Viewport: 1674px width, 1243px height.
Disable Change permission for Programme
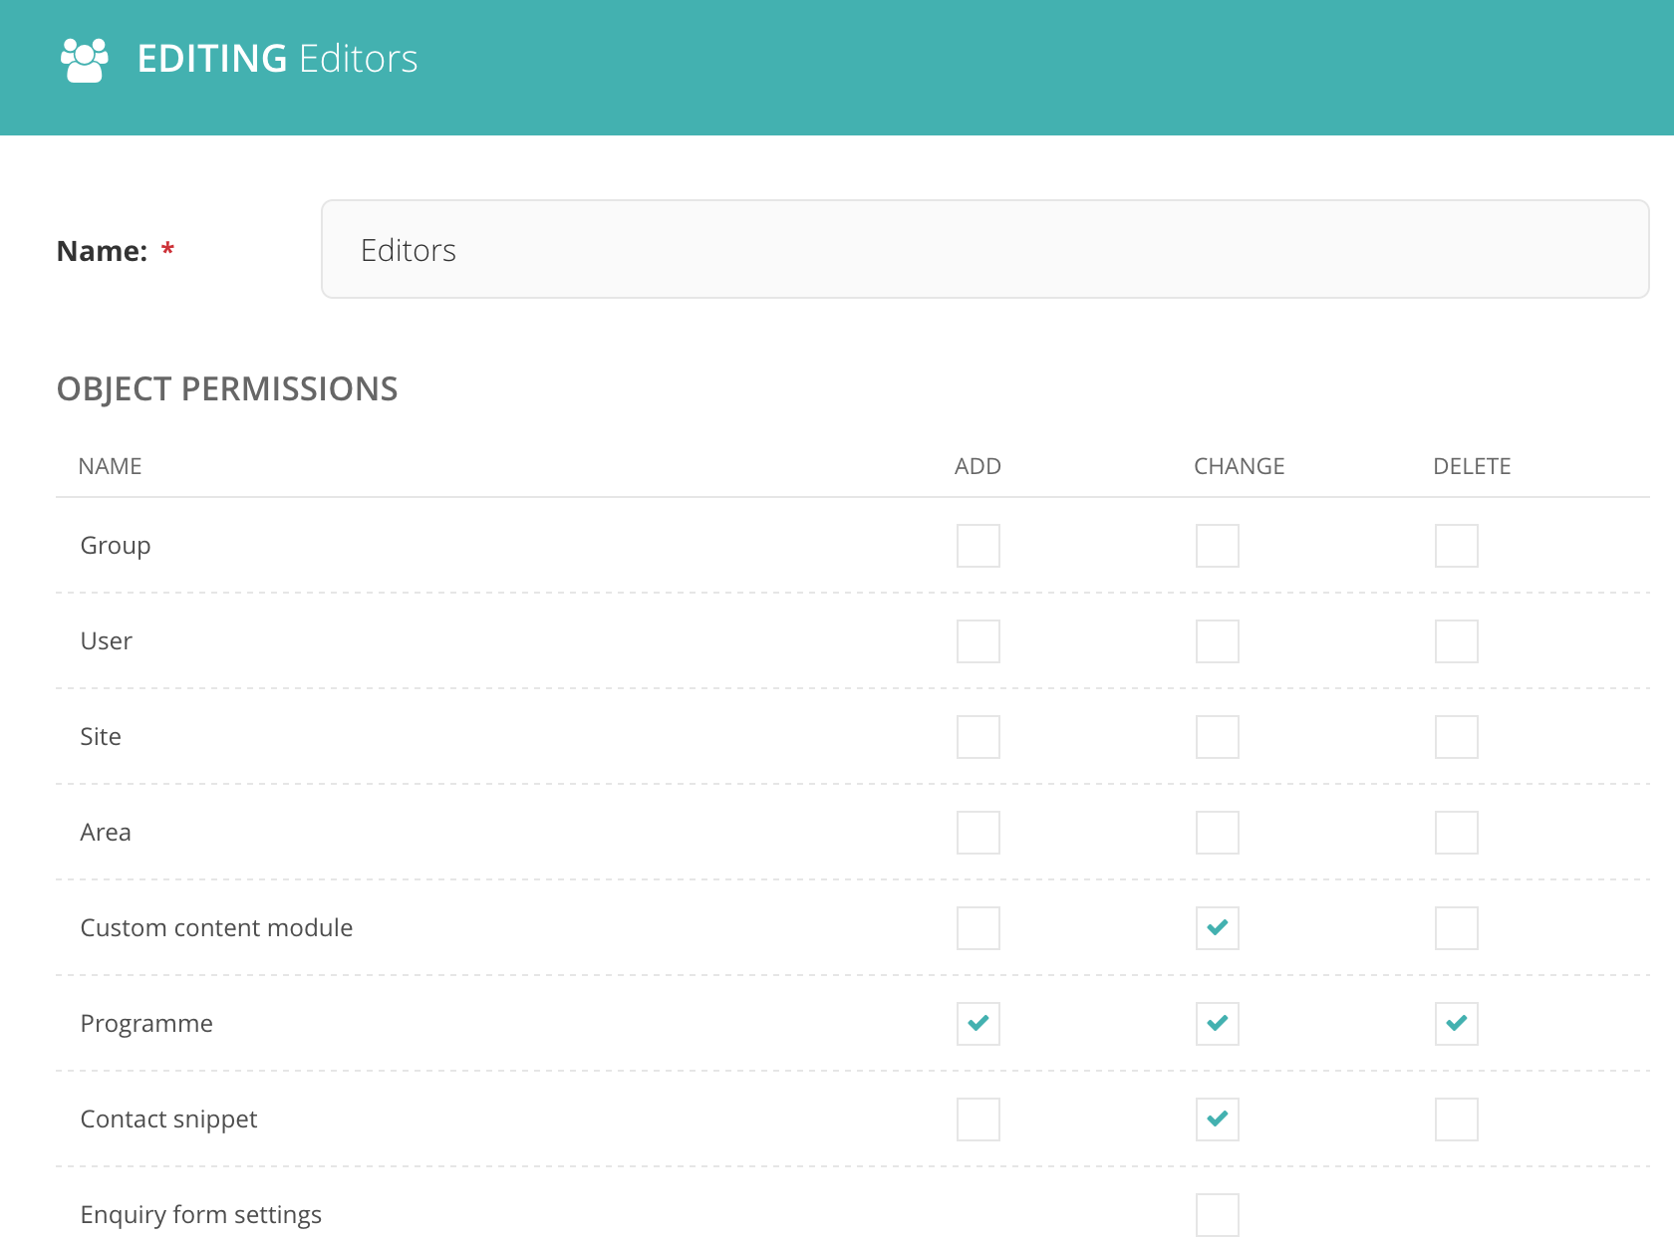pyautogui.click(x=1217, y=1024)
